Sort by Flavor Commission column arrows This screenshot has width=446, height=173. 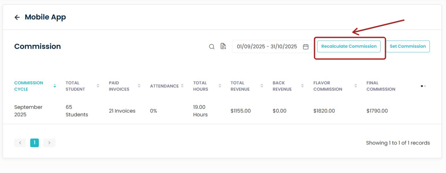[356, 86]
